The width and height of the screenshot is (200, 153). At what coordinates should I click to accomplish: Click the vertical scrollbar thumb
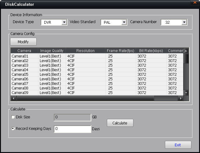pyautogui.click(x=186, y=58)
